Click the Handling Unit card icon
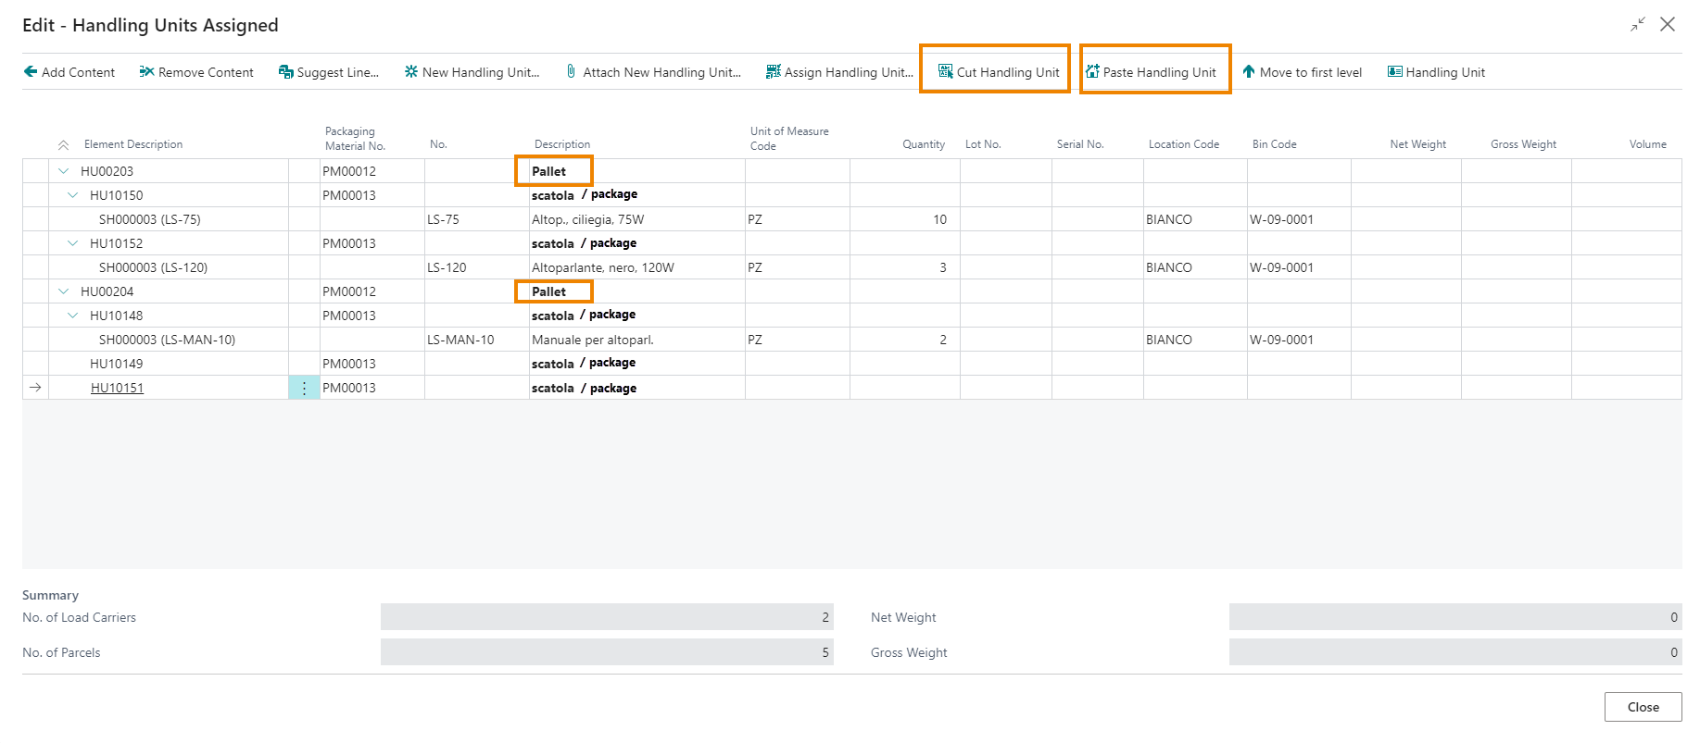1700x743 pixels. click(1394, 71)
